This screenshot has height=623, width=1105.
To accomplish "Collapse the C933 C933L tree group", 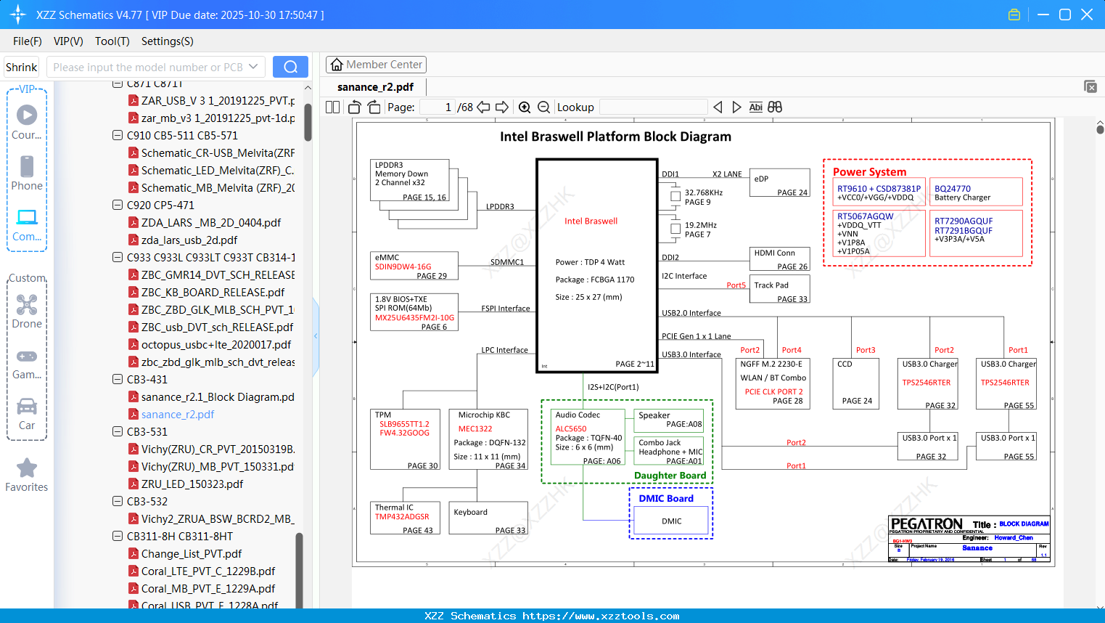I will point(118,258).
